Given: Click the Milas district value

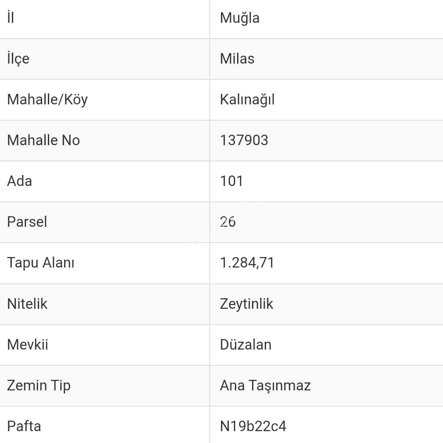Looking at the screenshot, I should pos(237,59).
